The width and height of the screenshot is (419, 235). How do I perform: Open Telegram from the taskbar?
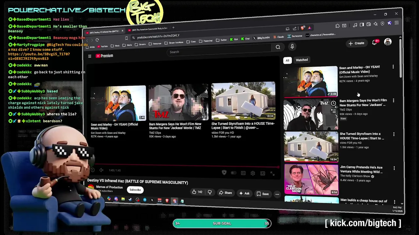(145, 200)
